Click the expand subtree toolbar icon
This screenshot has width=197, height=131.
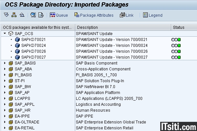(x=6, y=15)
